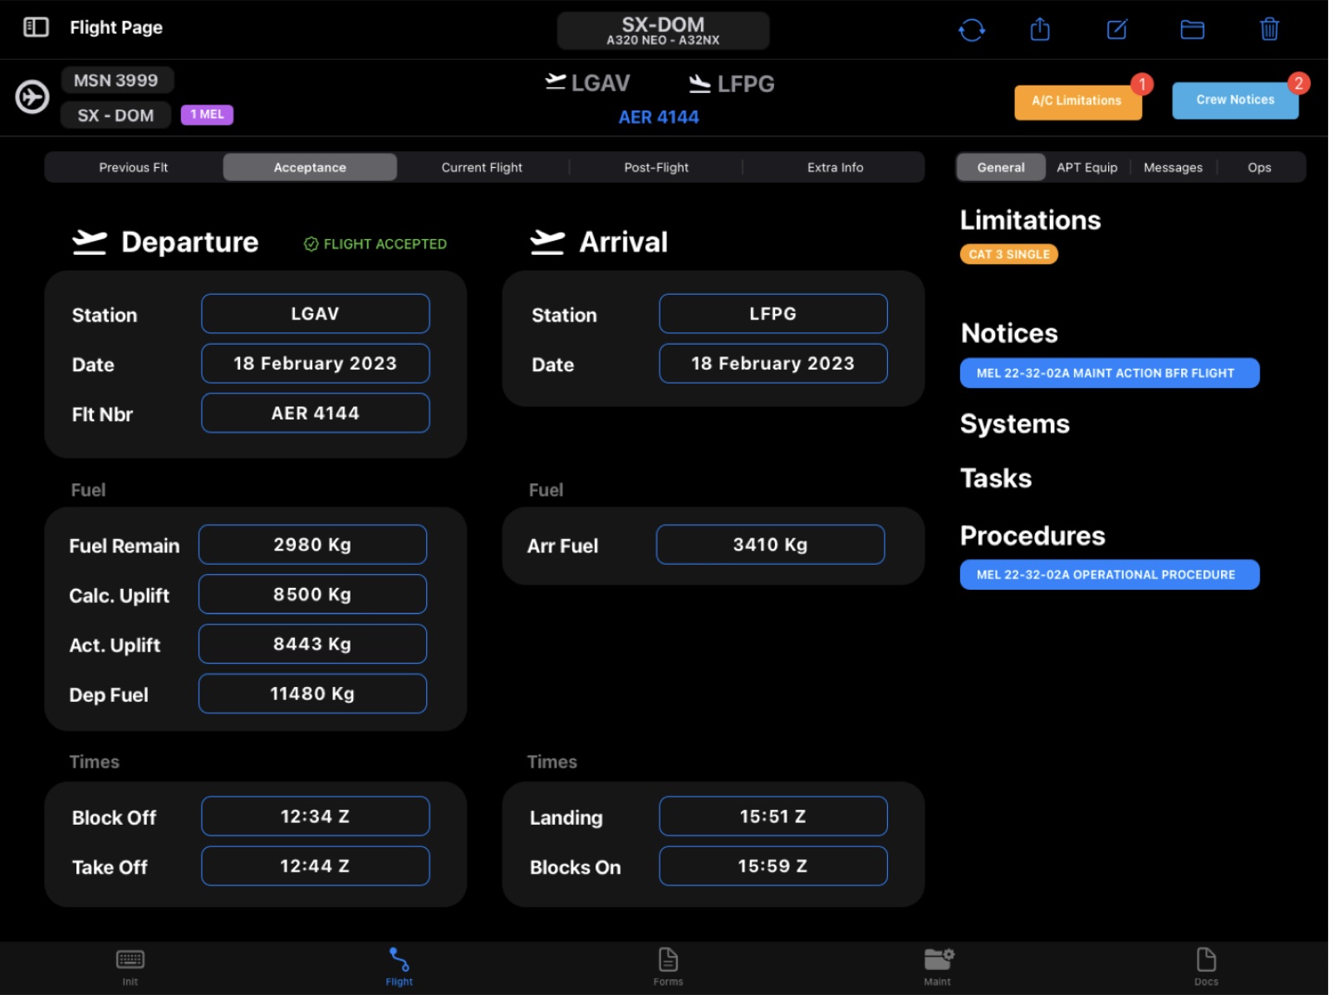Open the share export icon
Image resolution: width=1329 pixels, height=995 pixels.
point(1040,30)
